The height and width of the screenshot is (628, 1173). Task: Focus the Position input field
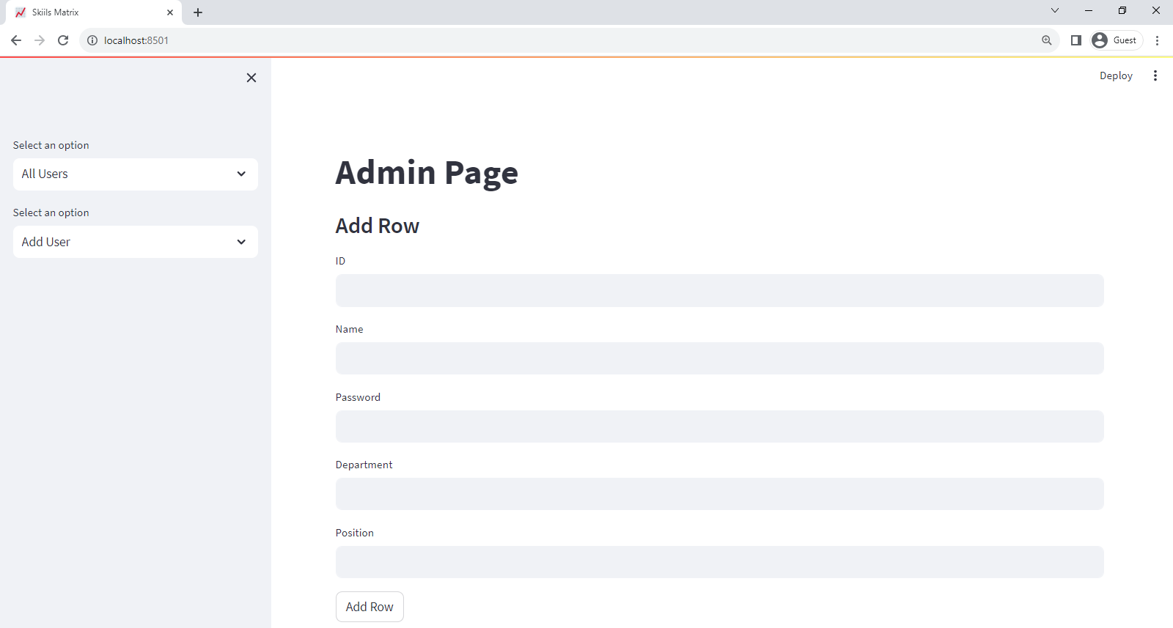click(x=719, y=562)
